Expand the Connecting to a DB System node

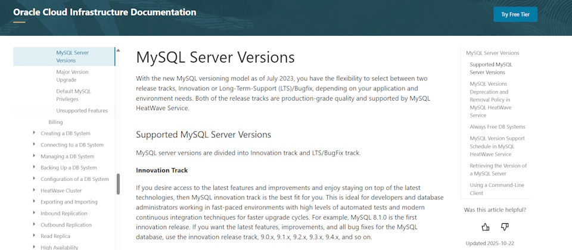coord(35,145)
